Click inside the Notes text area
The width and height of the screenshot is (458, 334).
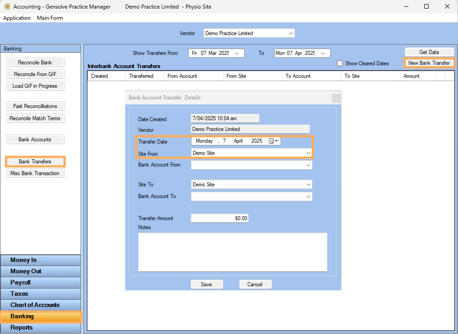(x=233, y=252)
